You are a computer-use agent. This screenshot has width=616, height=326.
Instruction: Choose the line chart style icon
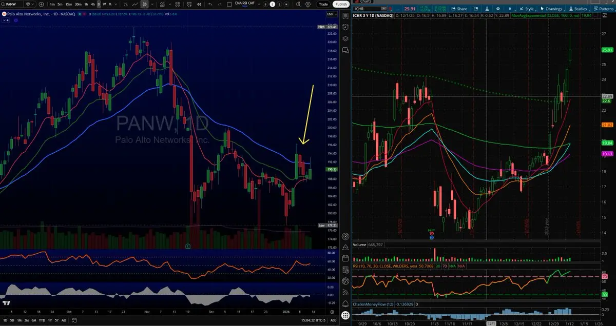point(135,4)
